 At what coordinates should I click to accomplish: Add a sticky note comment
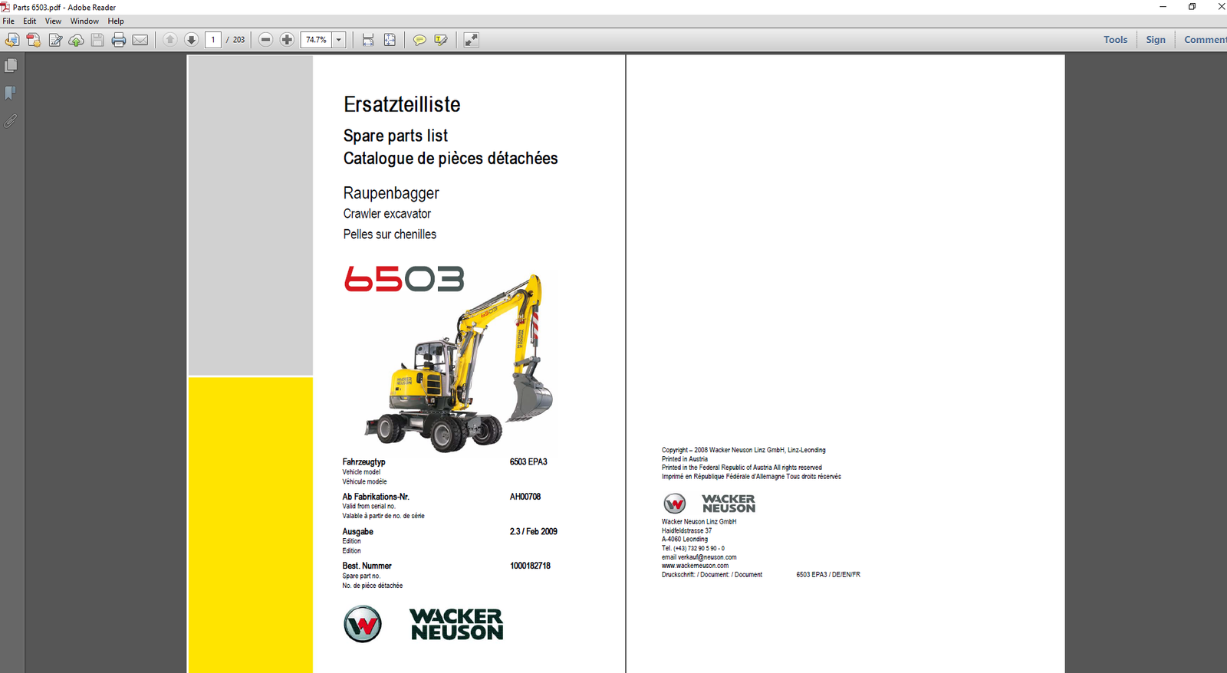point(419,40)
